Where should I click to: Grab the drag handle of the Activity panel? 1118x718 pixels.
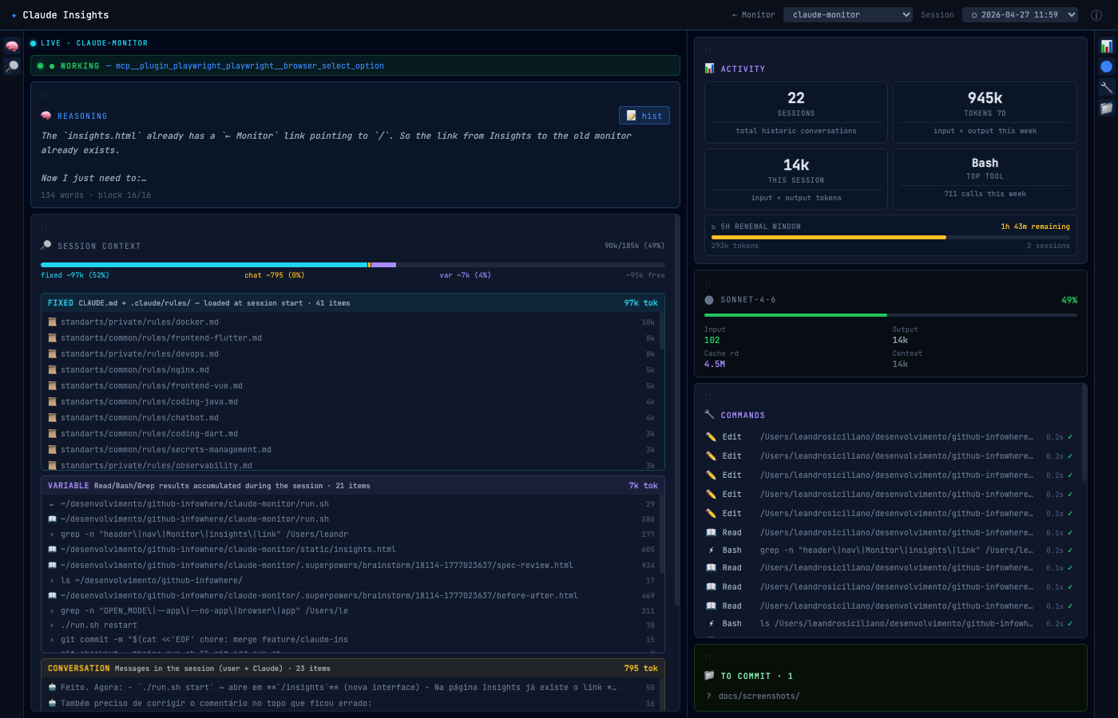coord(708,50)
